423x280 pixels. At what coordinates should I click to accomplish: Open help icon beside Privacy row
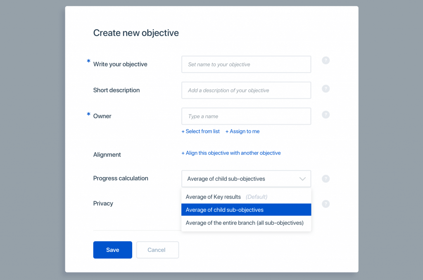(326, 204)
